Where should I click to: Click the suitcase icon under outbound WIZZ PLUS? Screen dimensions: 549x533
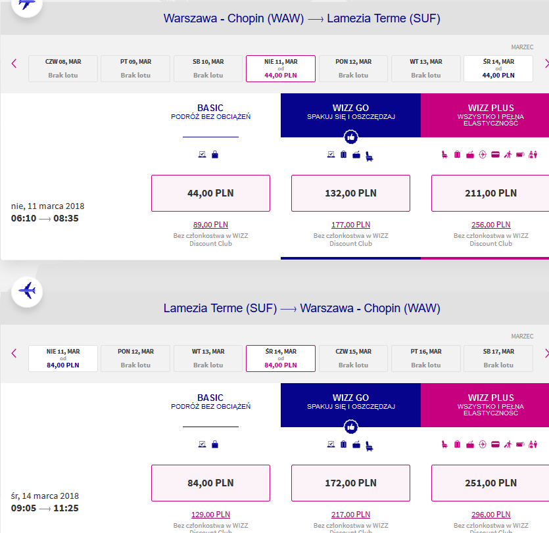(x=457, y=154)
